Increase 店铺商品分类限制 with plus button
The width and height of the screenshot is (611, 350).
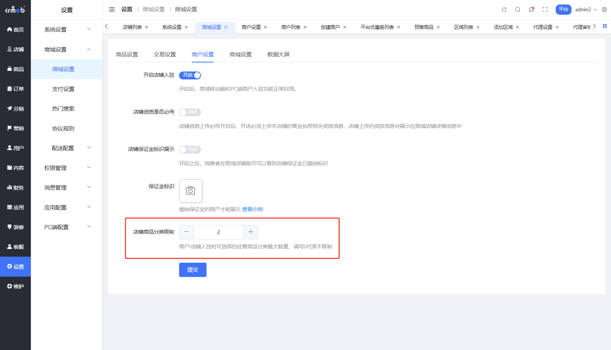coord(251,232)
